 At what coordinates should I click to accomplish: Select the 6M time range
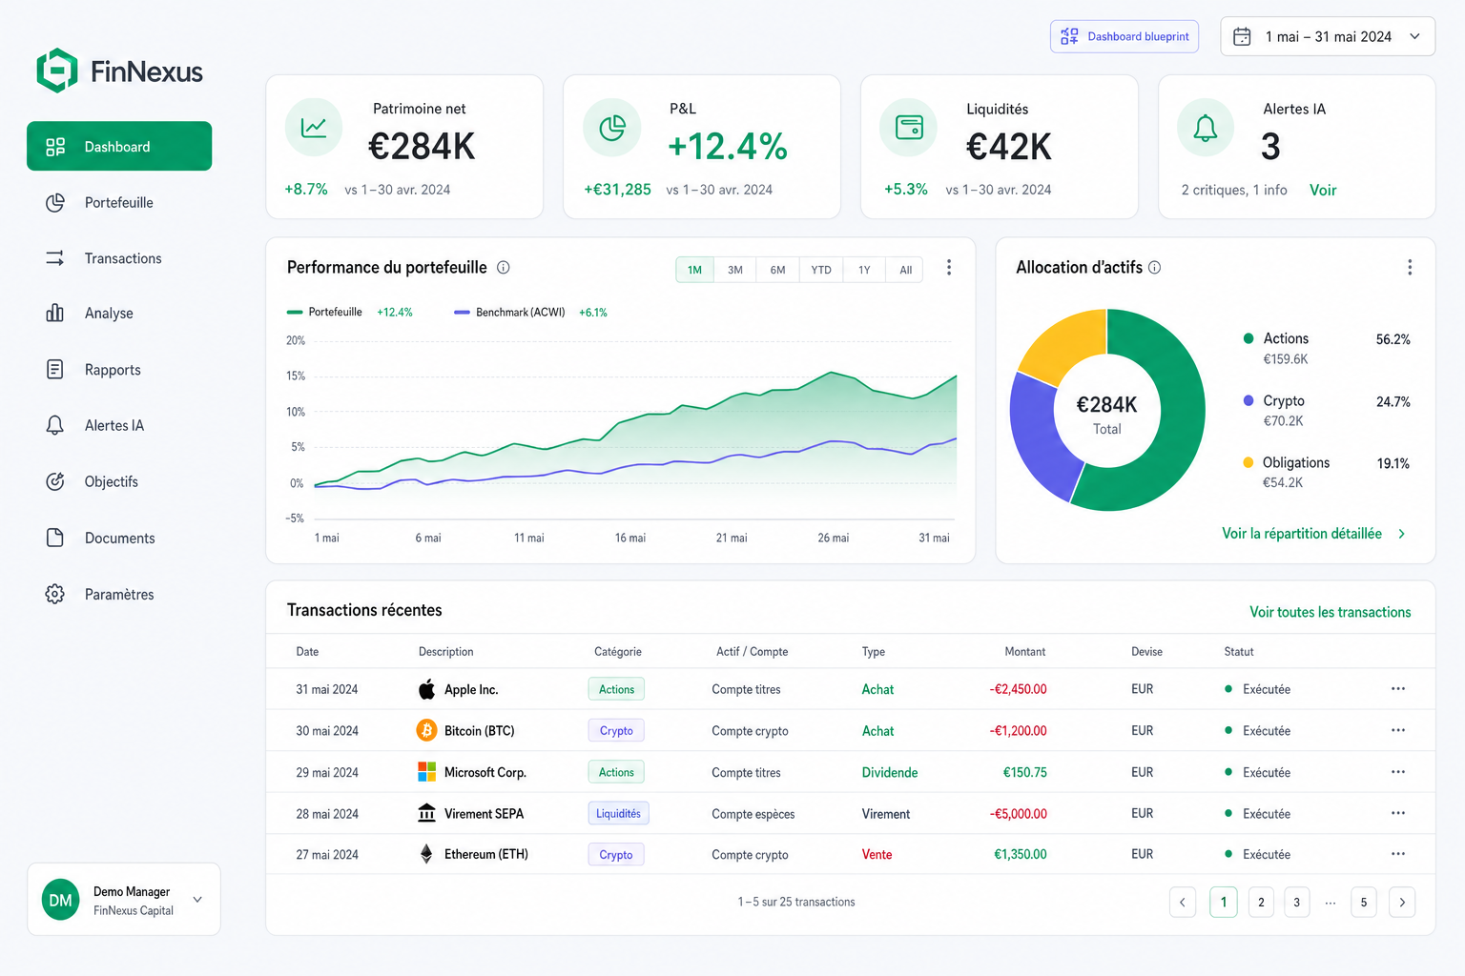click(x=778, y=270)
